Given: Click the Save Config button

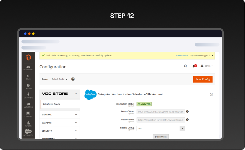Looking at the screenshot, I should 202,79.
